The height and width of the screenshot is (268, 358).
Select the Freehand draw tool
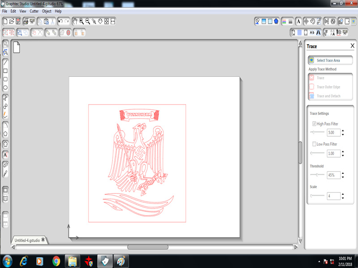coord(5,115)
